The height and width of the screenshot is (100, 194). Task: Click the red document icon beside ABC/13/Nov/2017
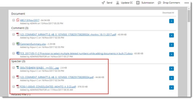[x=18, y=20]
